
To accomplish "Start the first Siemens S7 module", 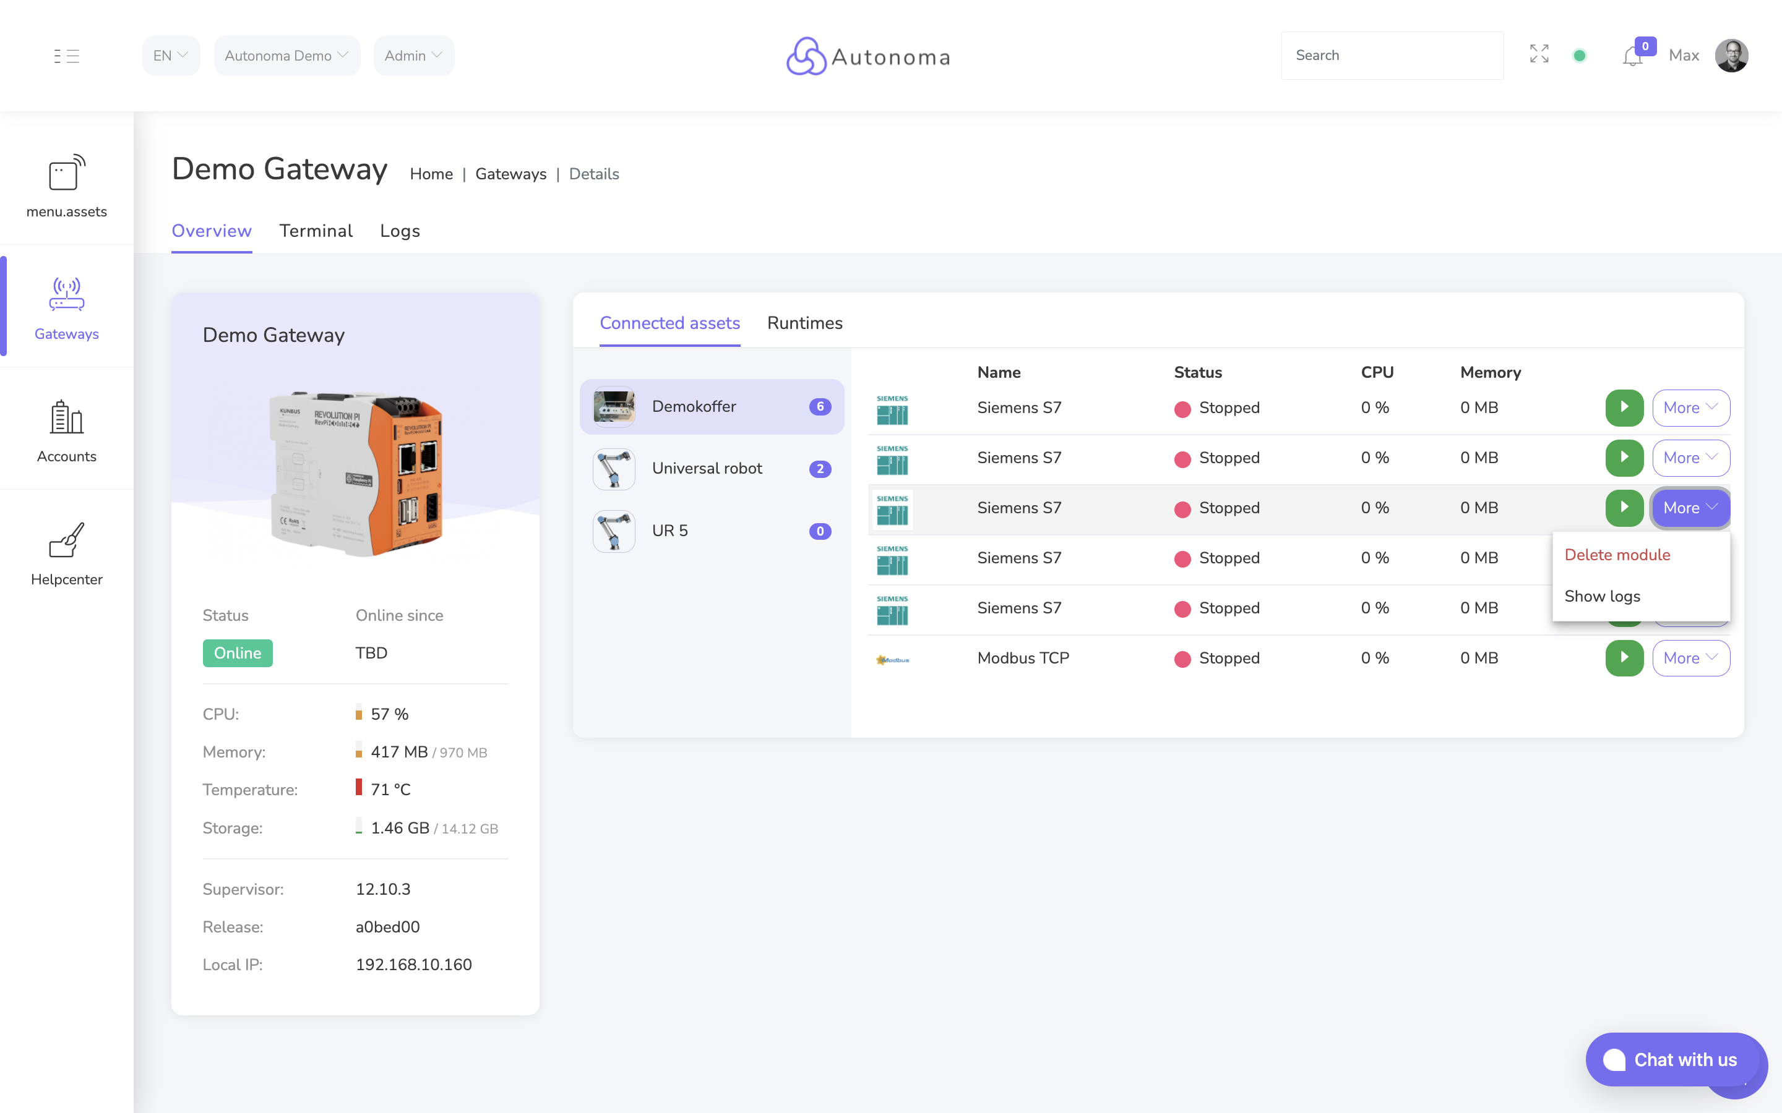I will tap(1624, 408).
